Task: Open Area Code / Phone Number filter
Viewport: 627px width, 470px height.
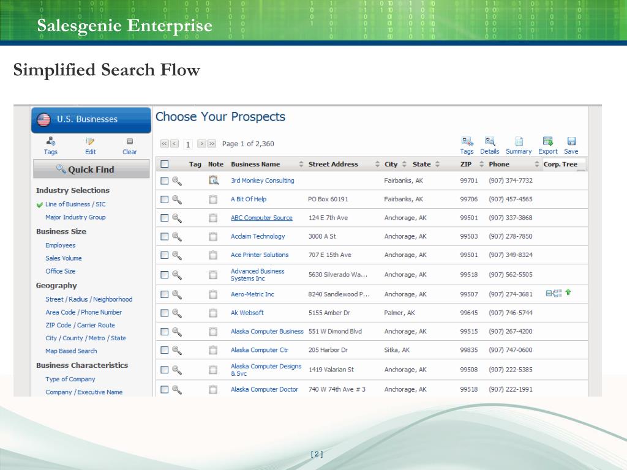Action: (83, 312)
